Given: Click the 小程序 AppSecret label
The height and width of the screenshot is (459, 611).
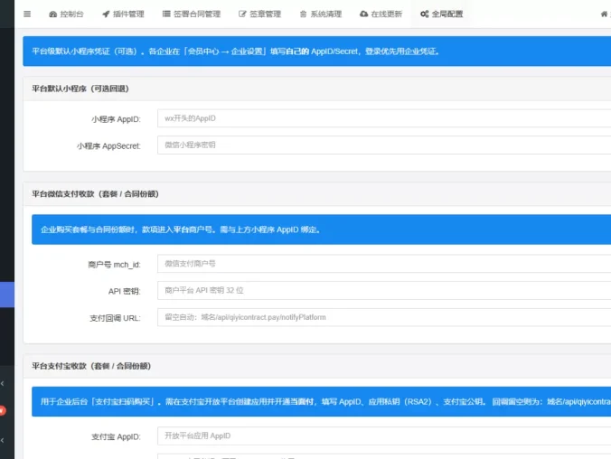Looking at the screenshot, I should click(108, 146).
